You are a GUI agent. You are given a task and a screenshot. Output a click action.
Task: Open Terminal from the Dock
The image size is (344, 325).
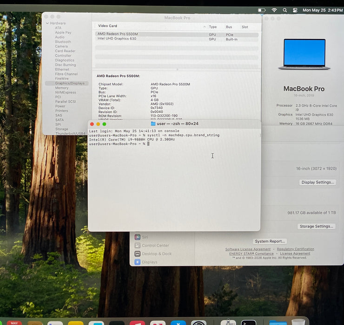(x=248, y=323)
